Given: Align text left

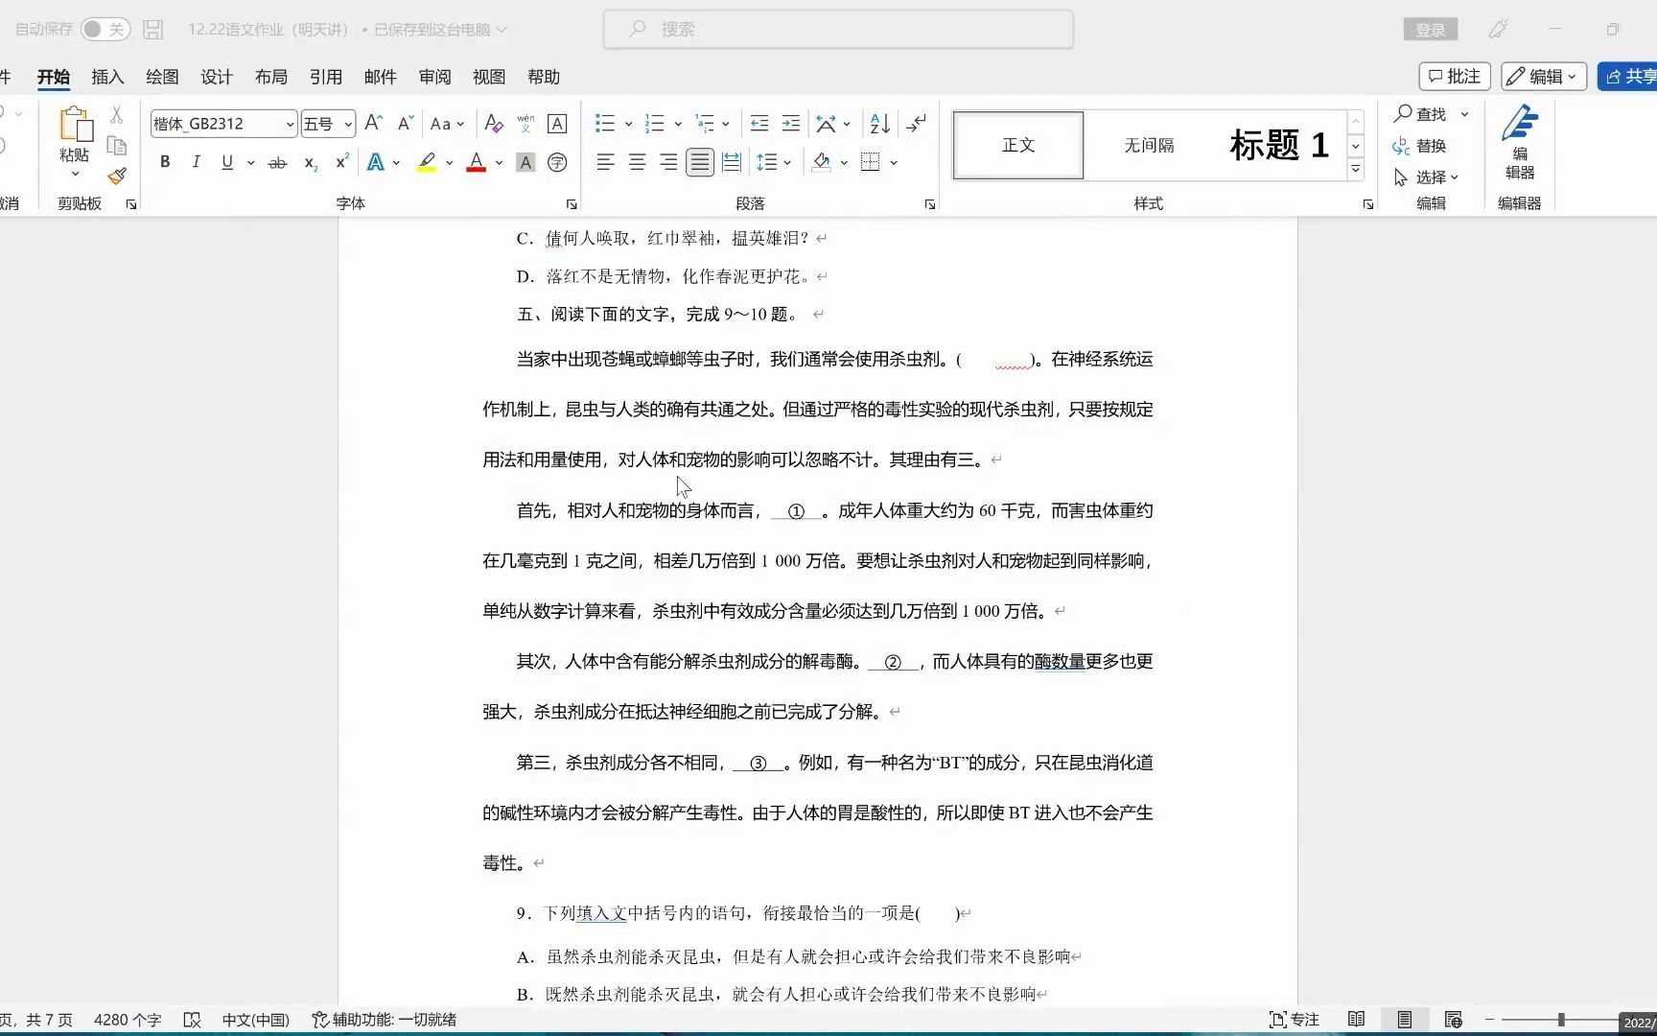Looking at the screenshot, I should [x=605, y=162].
